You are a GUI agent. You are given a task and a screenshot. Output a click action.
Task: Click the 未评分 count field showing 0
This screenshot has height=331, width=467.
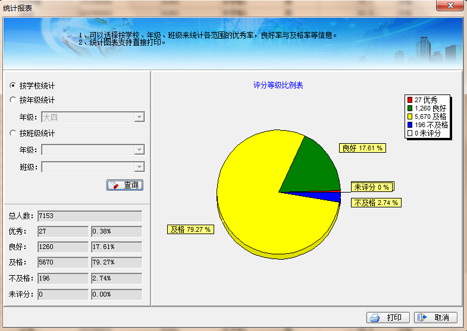coord(63,294)
